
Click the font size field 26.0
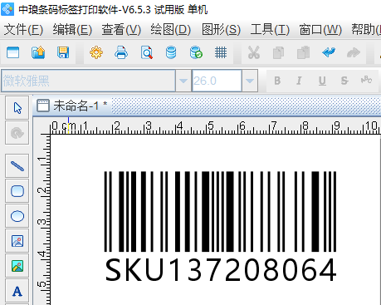217,81
